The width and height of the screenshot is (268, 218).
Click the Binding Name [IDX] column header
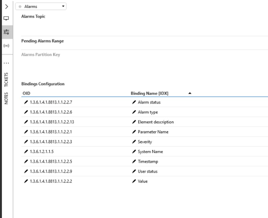(x=150, y=93)
